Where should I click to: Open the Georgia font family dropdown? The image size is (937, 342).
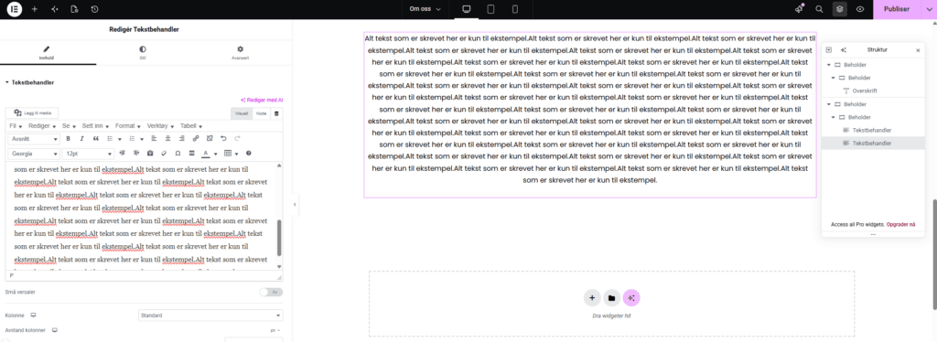pyautogui.click(x=34, y=154)
